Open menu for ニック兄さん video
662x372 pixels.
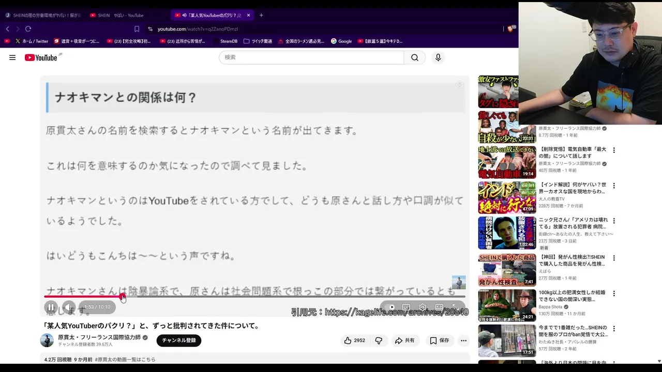pos(614,221)
